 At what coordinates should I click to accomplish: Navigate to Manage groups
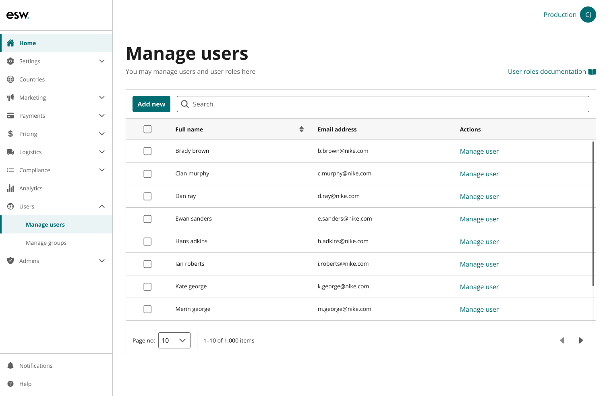coord(46,243)
